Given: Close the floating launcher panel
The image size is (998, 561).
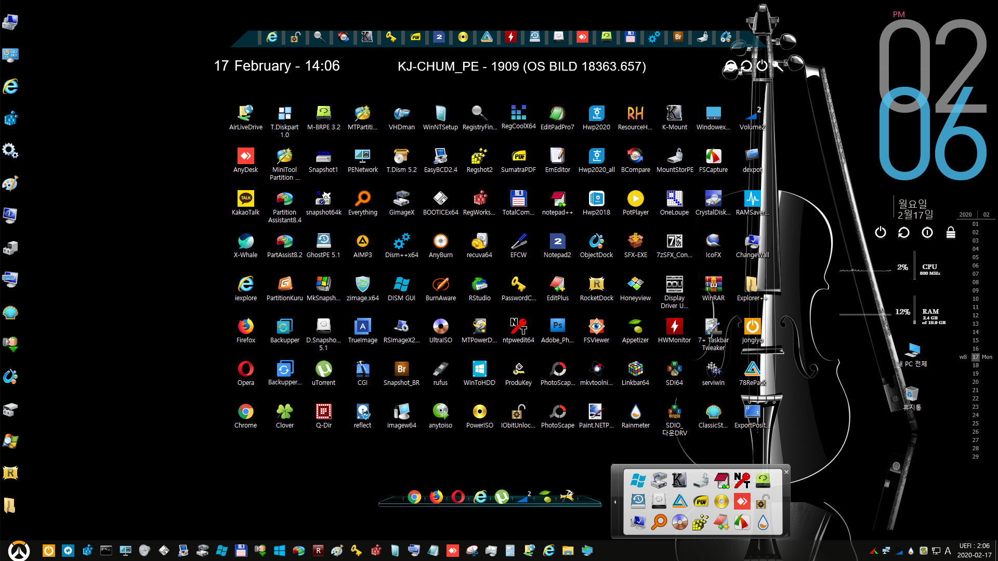Looking at the screenshot, I should 786,472.
